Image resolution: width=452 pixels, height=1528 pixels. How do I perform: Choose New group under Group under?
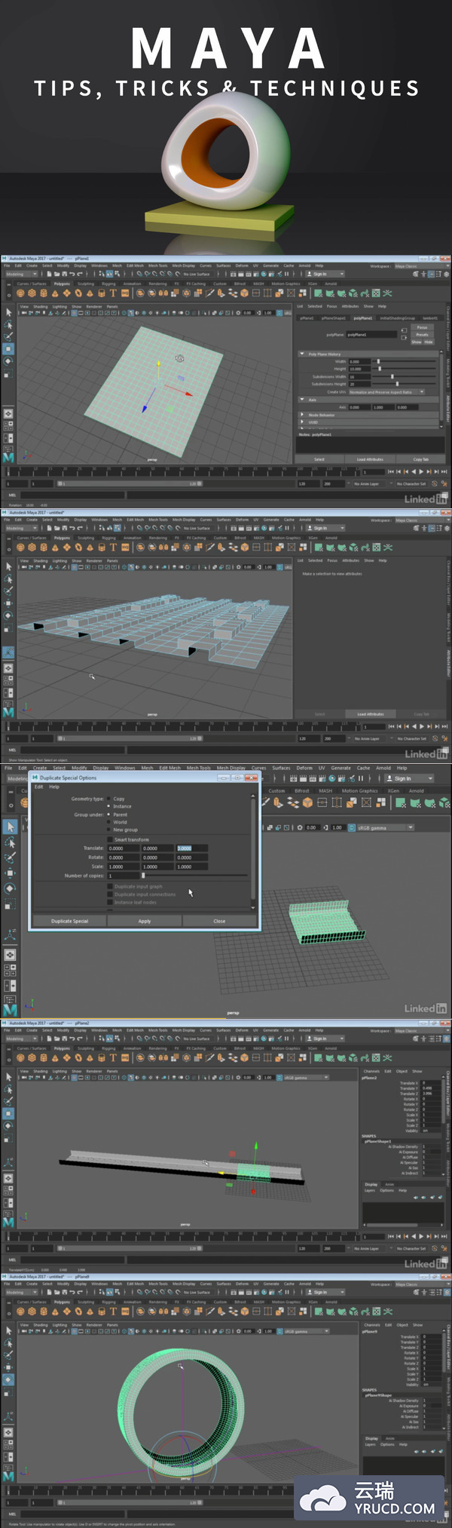[109, 830]
